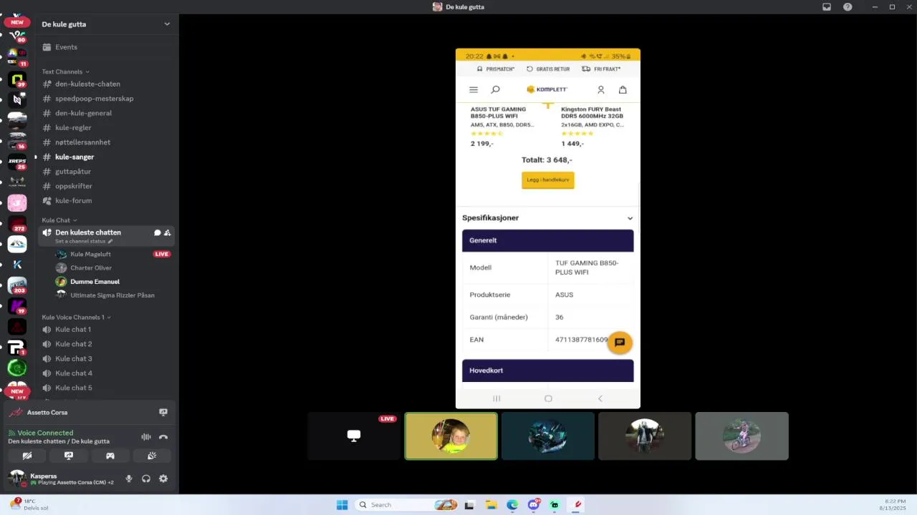Screen dimensions: 917x515
Task: Open the den-kule-general channel
Action: [106, 113]
